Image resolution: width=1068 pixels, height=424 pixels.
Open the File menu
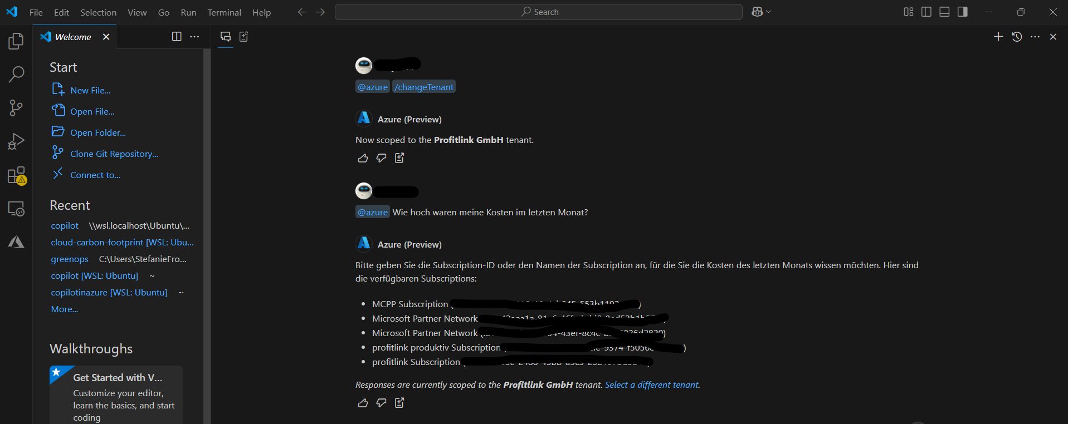[x=36, y=12]
